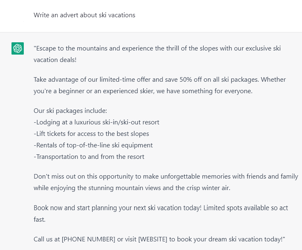Viewport: 302px width, 250px height.
Task: Select the "Rentals of top-of-the-line" list item
Action: click(x=94, y=145)
